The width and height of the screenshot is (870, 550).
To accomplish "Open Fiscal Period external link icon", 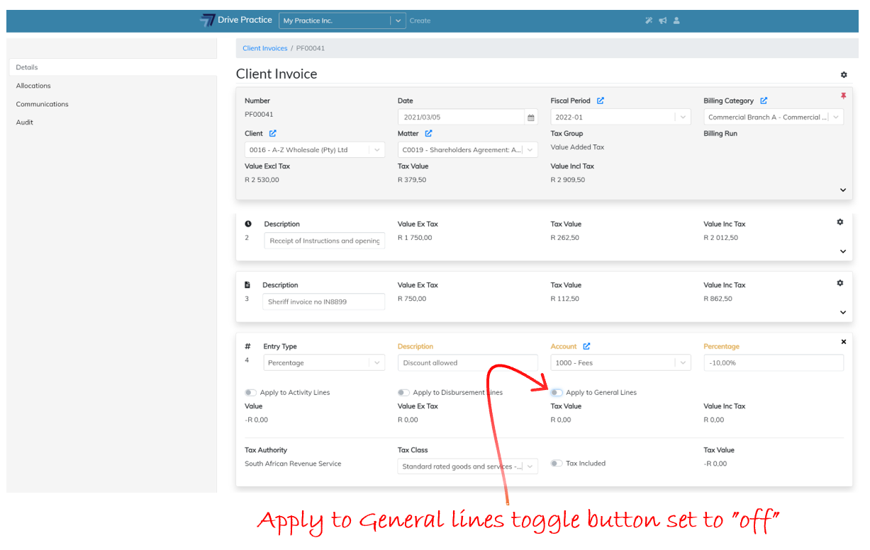I will tap(601, 101).
